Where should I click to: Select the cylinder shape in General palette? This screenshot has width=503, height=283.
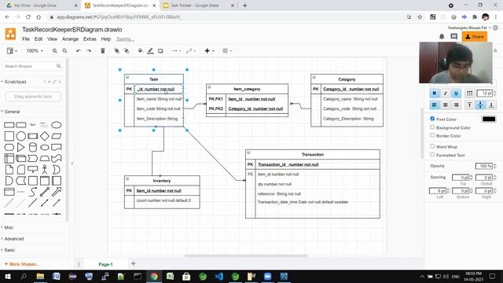33,147
